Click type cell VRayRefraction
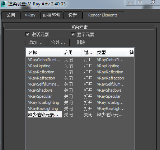Screen dimensions: 160x150 [x=110, y=78]
